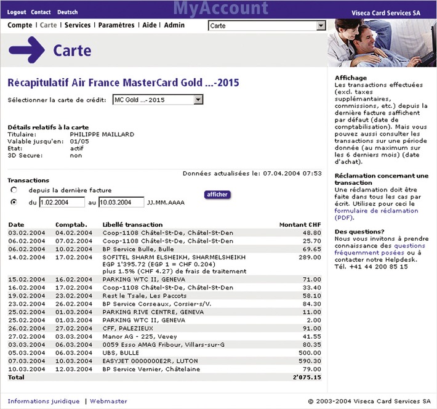This screenshot has height=409, width=437.
Task: Open the Admin menu item
Action: 174,25
